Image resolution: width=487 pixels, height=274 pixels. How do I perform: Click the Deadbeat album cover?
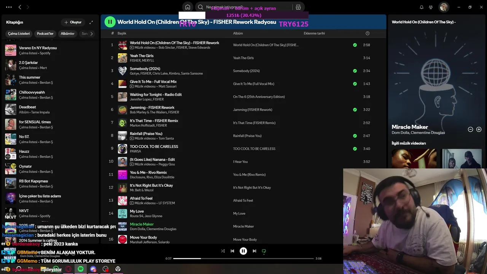coord(11,109)
